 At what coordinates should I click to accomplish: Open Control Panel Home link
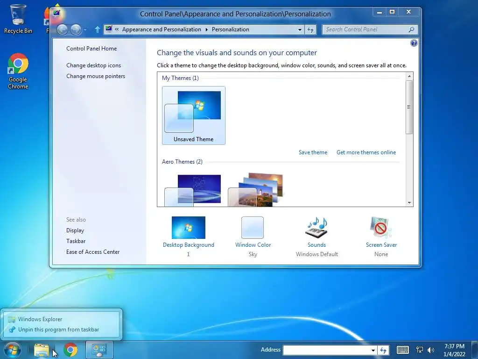[91, 49]
